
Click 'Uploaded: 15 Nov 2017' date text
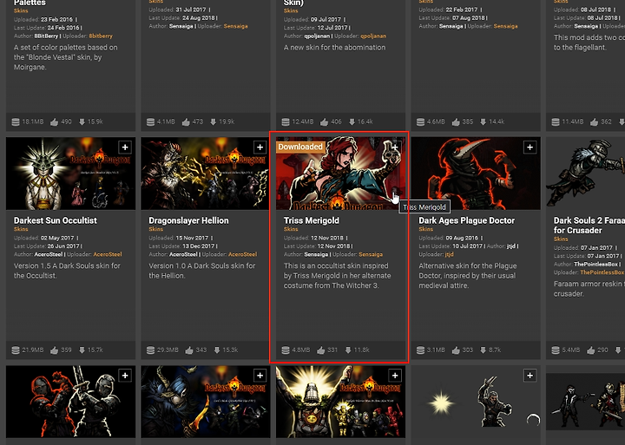tap(179, 238)
